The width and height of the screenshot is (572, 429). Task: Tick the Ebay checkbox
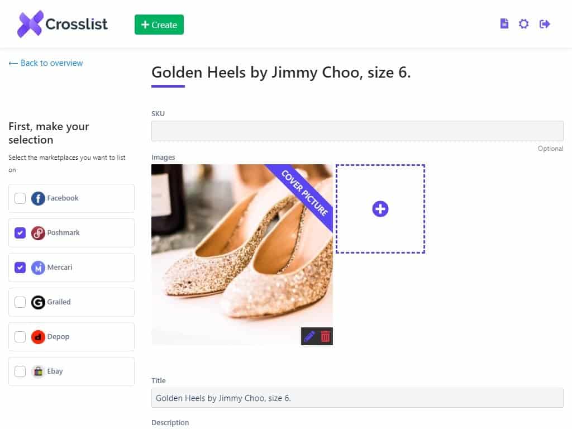pos(20,371)
